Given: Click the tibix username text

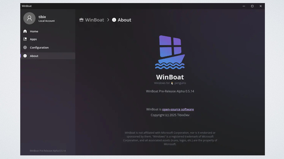Looking at the screenshot, I should click(42, 17).
